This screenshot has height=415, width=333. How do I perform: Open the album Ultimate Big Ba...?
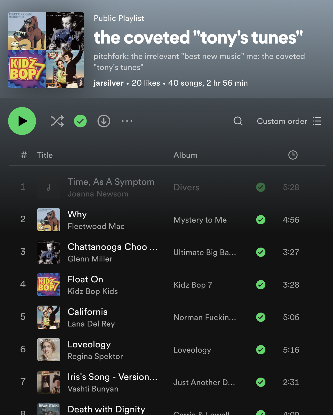click(205, 252)
